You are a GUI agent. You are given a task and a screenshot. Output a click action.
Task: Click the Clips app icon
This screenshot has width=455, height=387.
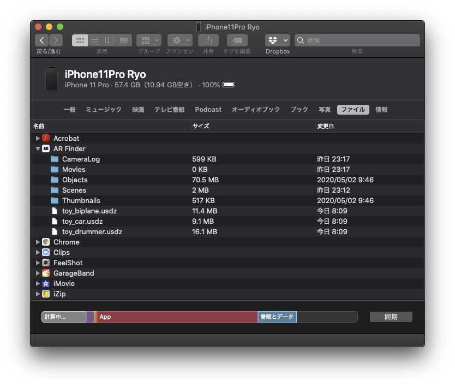pyautogui.click(x=46, y=252)
